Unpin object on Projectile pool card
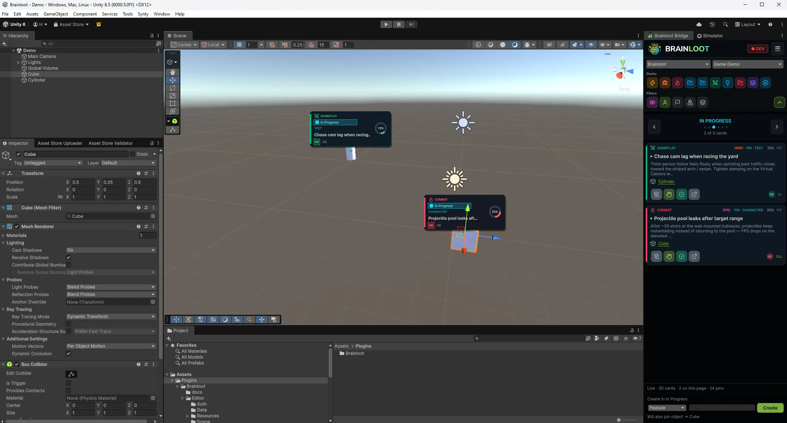787x423 pixels. (657, 256)
